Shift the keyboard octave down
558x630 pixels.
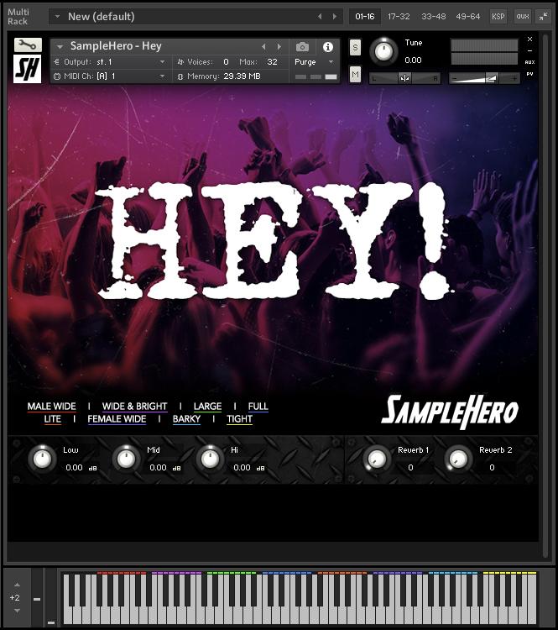tap(17, 611)
